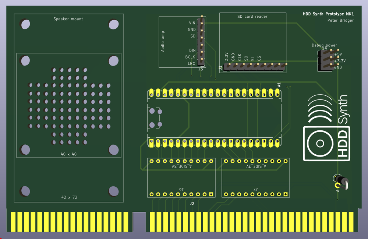The width and height of the screenshot is (368, 239).
Task: Click the left edge connector gold fingers
Action: pos(69,222)
